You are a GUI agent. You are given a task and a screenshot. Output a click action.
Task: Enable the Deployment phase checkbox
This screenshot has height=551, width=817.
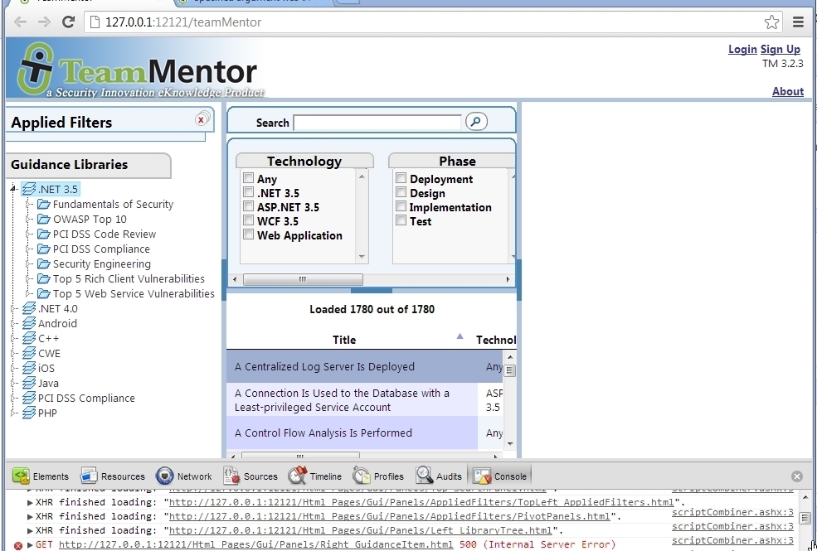click(401, 179)
